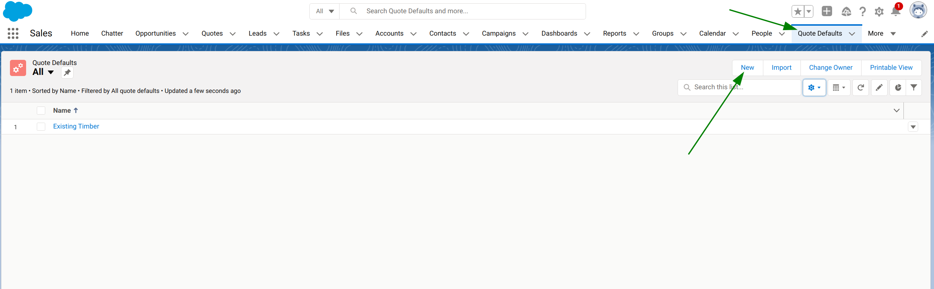Open the Files tab

342,33
